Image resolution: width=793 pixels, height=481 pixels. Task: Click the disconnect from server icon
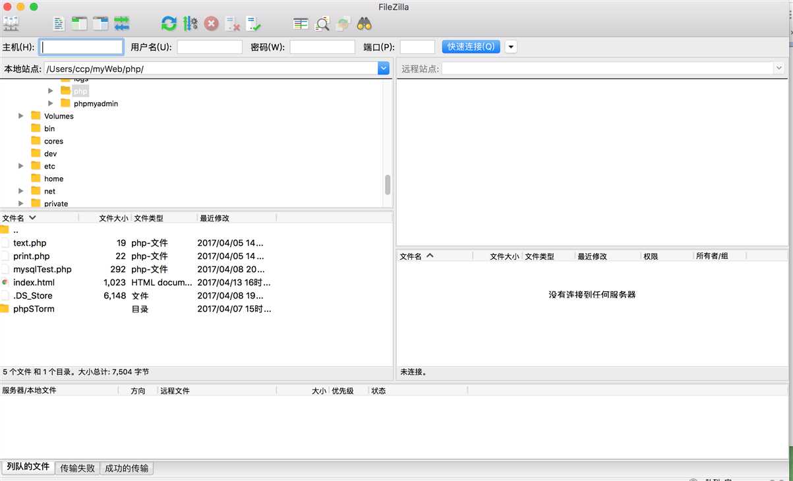pos(232,24)
